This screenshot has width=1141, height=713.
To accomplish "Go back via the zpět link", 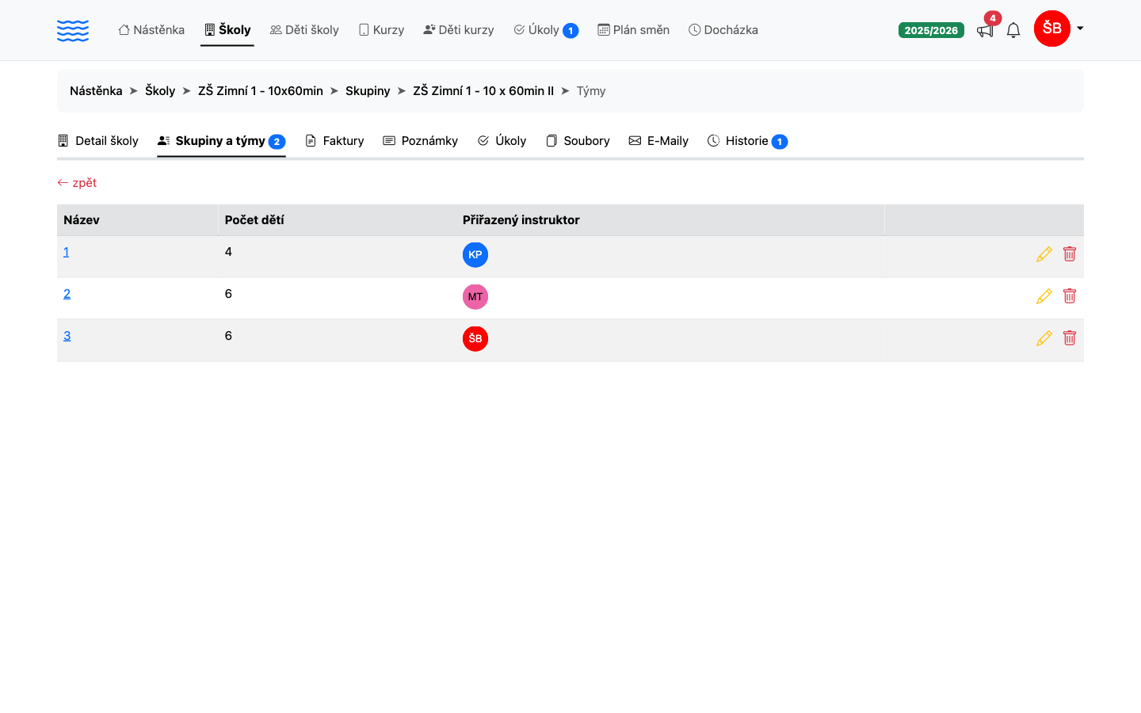I will coord(77,183).
